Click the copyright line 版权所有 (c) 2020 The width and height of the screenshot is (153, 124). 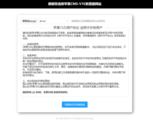point(45,92)
